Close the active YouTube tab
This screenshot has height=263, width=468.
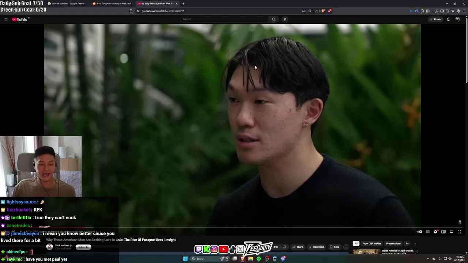pyautogui.click(x=177, y=4)
